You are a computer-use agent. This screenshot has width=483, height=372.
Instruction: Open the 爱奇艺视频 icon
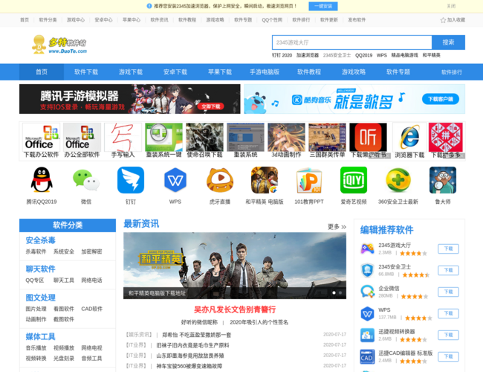pyautogui.click(x=353, y=180)
